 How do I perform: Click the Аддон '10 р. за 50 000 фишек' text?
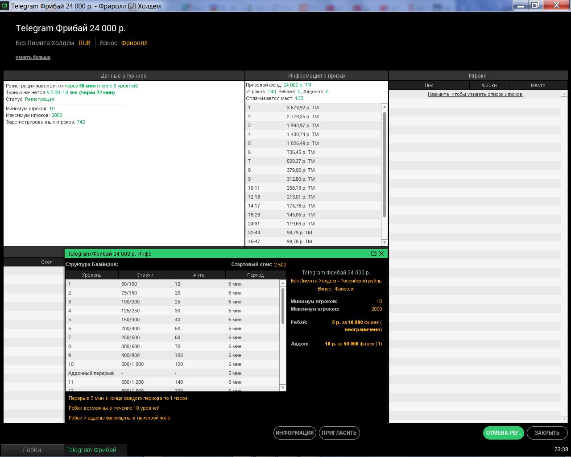(353, 344)
